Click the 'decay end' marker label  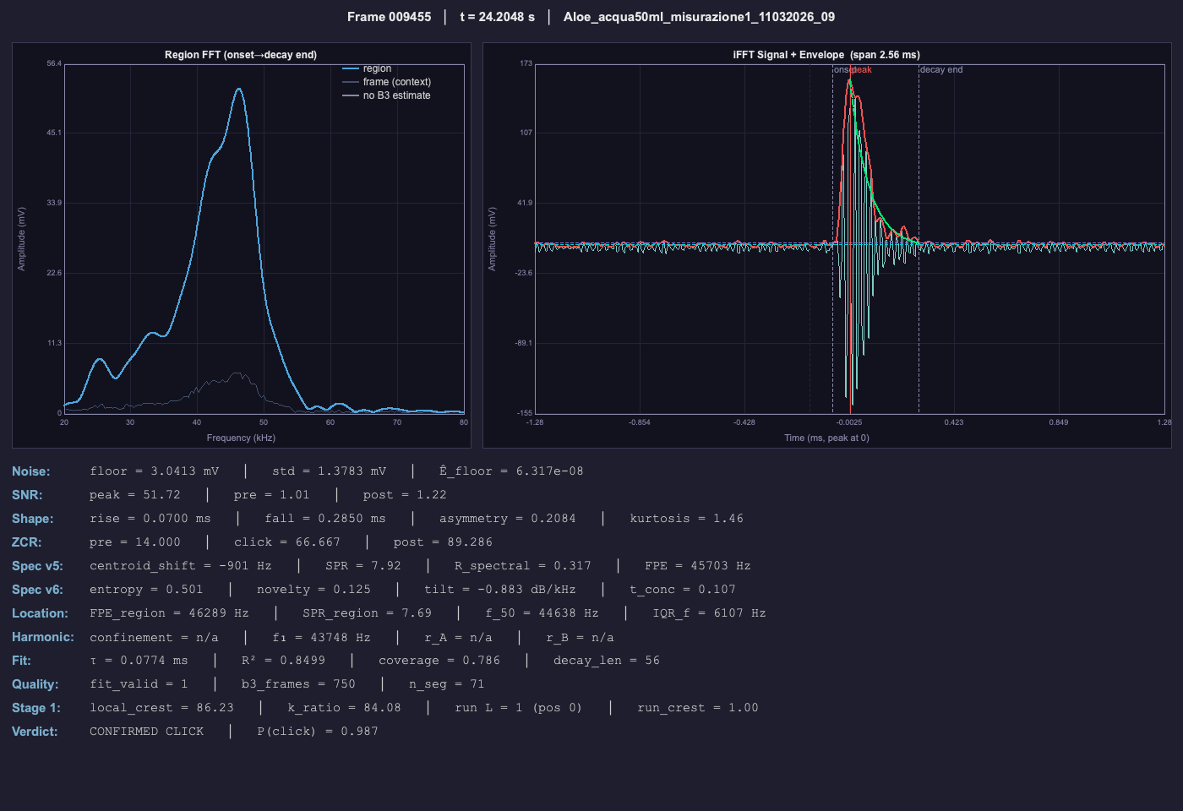(x=941, y=70)
